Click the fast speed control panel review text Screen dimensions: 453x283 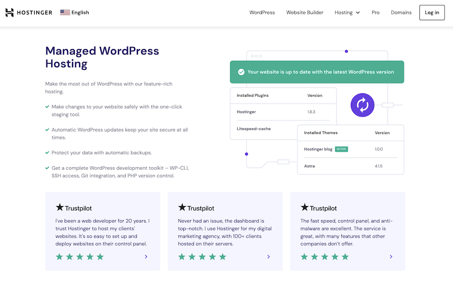[346, 232]
